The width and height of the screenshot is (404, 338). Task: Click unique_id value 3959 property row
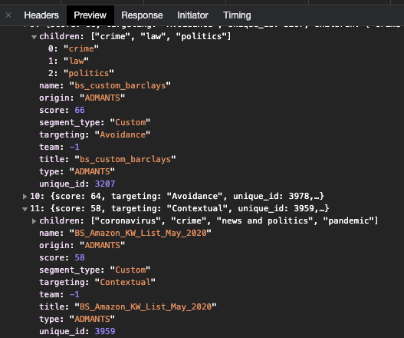77,332
